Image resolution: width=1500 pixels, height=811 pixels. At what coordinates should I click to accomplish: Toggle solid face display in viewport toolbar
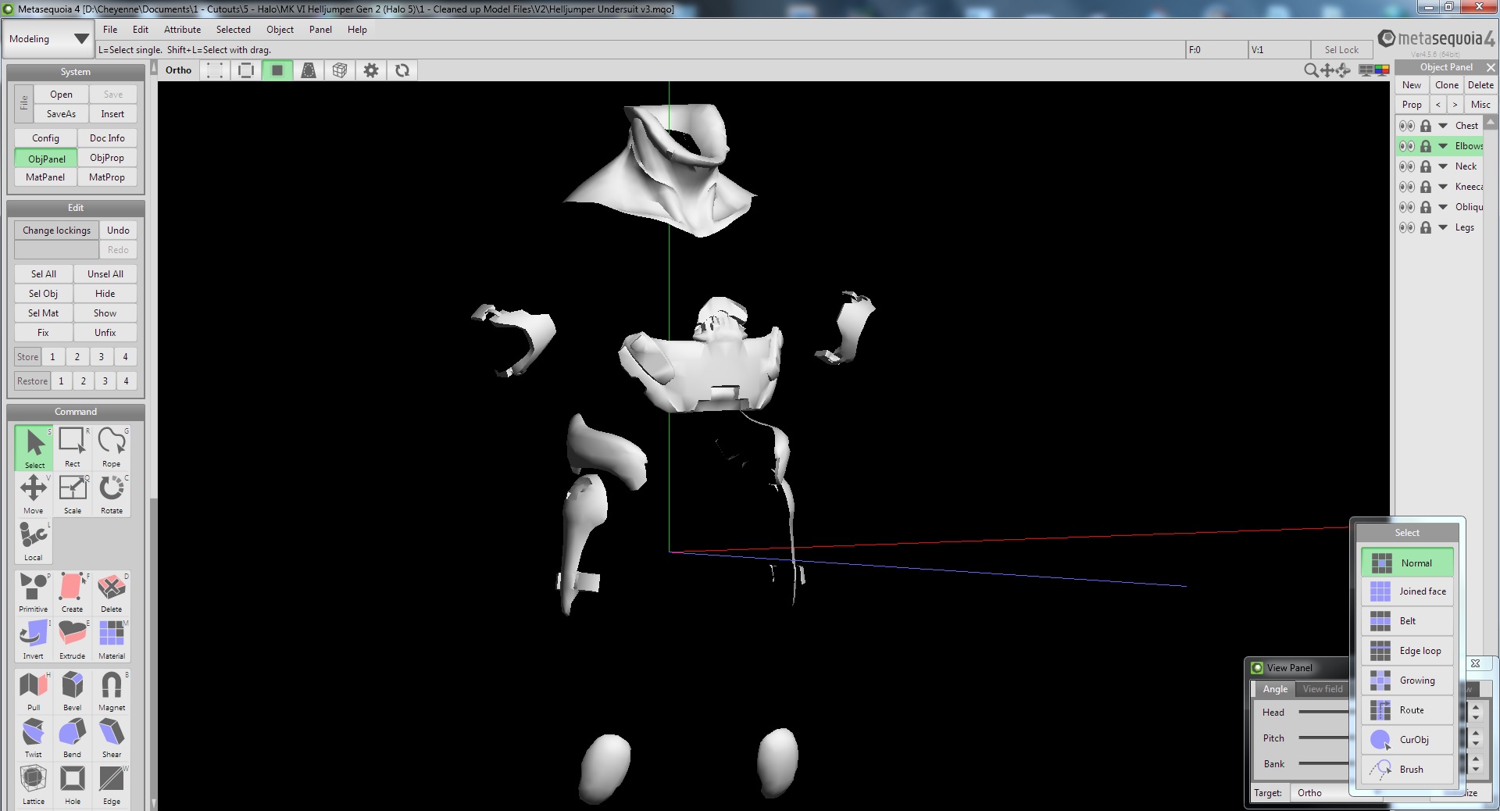click(x=277, y=70)
